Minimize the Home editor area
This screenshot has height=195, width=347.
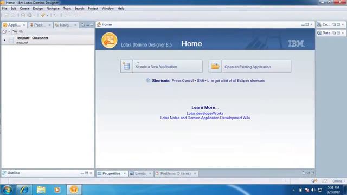coord(303,25)
